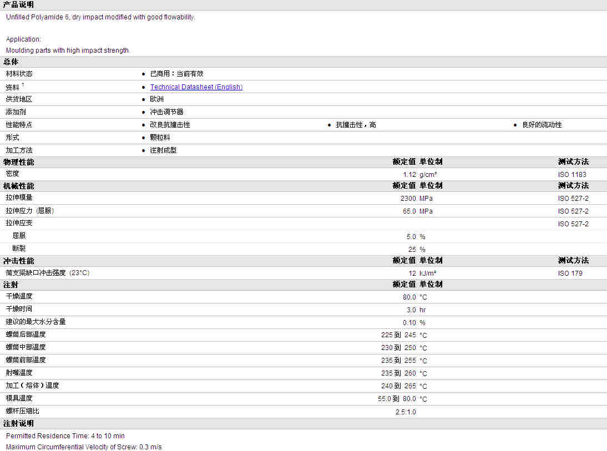Click the 拉伸模量 row label
Viewport: 607px width, 451px height.
pos(19,197)
